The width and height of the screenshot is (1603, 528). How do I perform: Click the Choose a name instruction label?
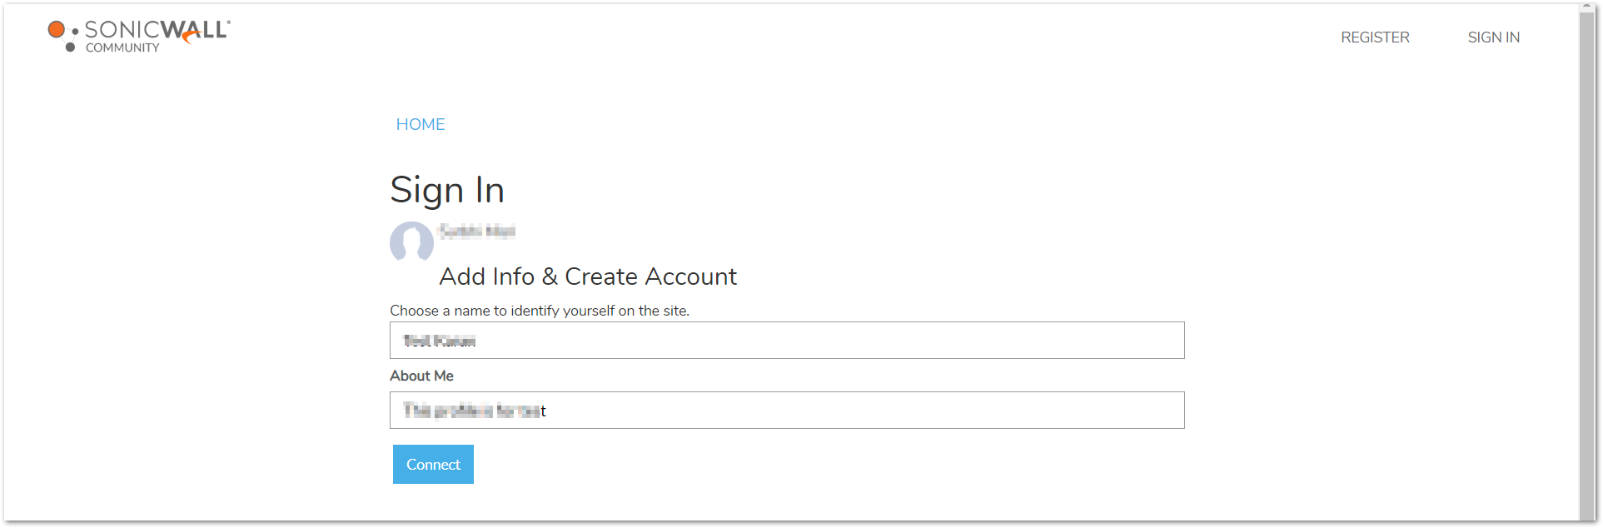(540, 311)
